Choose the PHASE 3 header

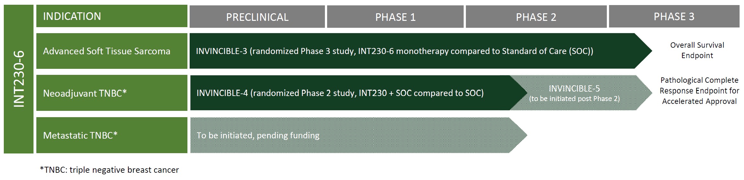tap(674, 17)
